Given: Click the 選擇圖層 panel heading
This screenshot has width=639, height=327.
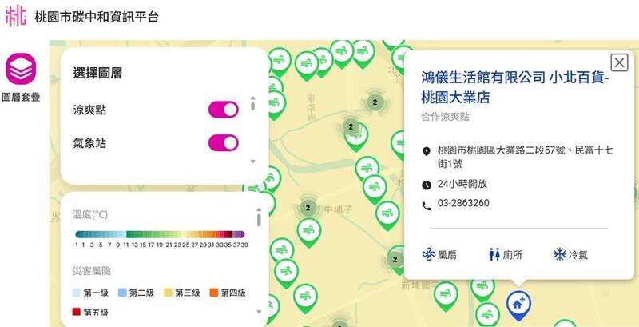Looking at the screenshot, I should [x=97, y=74].
